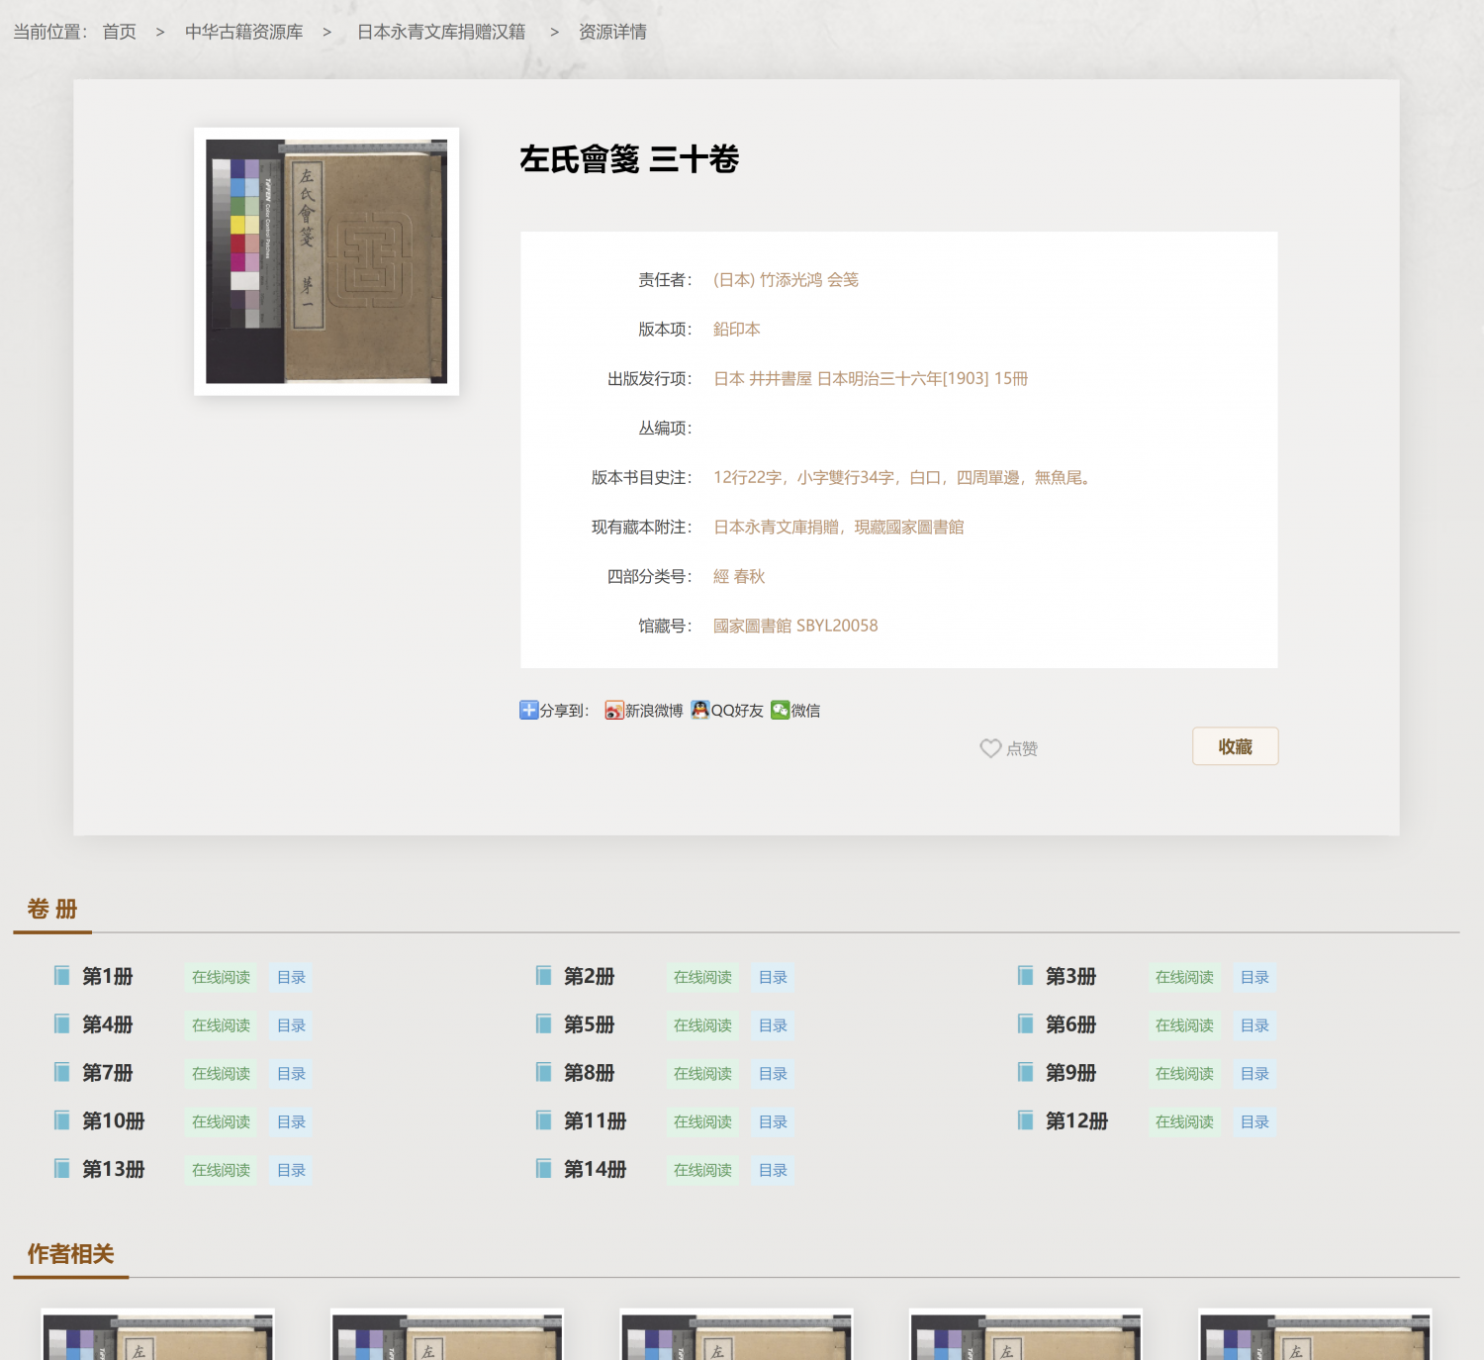Click the 第1册 blue book icon
Screen dimensions: 1484x1360
pos(60,975)
